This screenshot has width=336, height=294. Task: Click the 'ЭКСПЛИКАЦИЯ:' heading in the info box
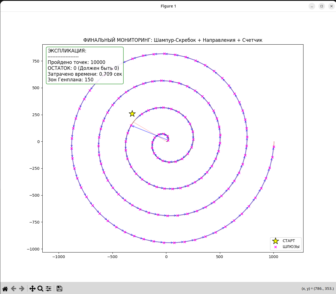click(67, 51)
